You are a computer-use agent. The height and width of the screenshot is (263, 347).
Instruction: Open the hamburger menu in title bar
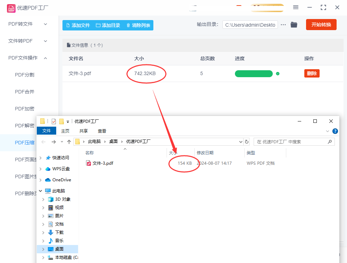296,8
